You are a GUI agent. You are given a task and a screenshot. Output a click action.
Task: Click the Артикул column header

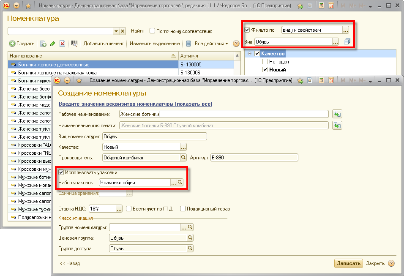tap(206, 56)
